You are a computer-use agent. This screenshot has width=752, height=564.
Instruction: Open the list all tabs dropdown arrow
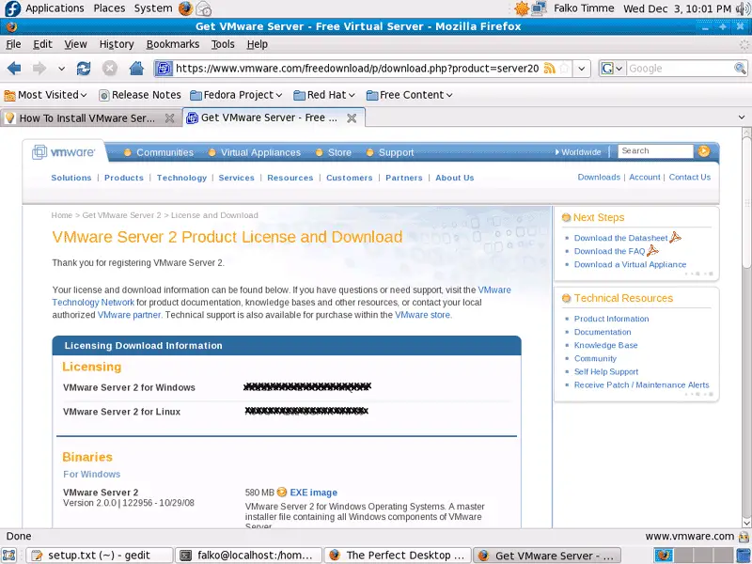[x=742, y=117]
